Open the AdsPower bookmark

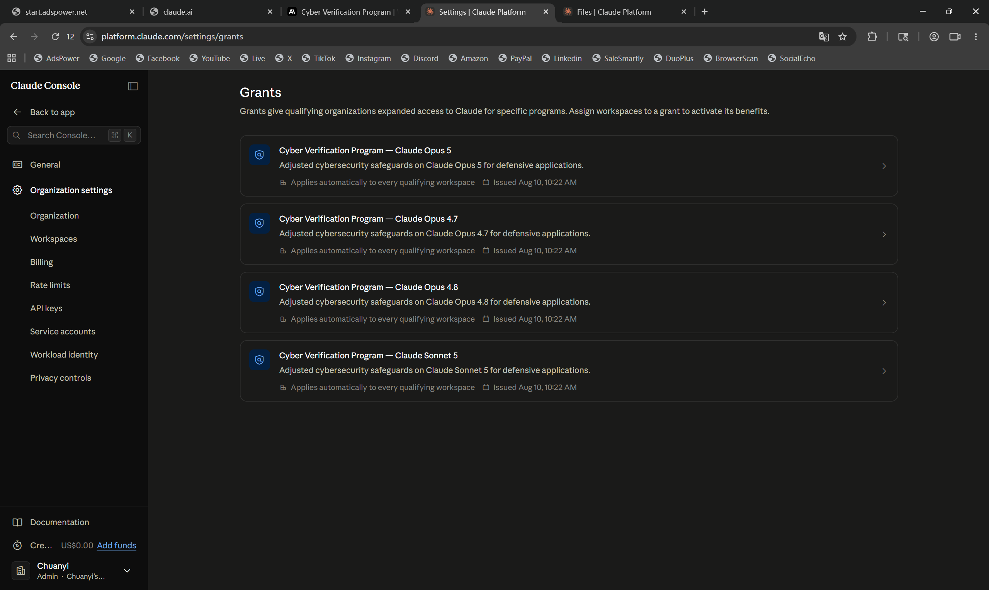(57, 58)
